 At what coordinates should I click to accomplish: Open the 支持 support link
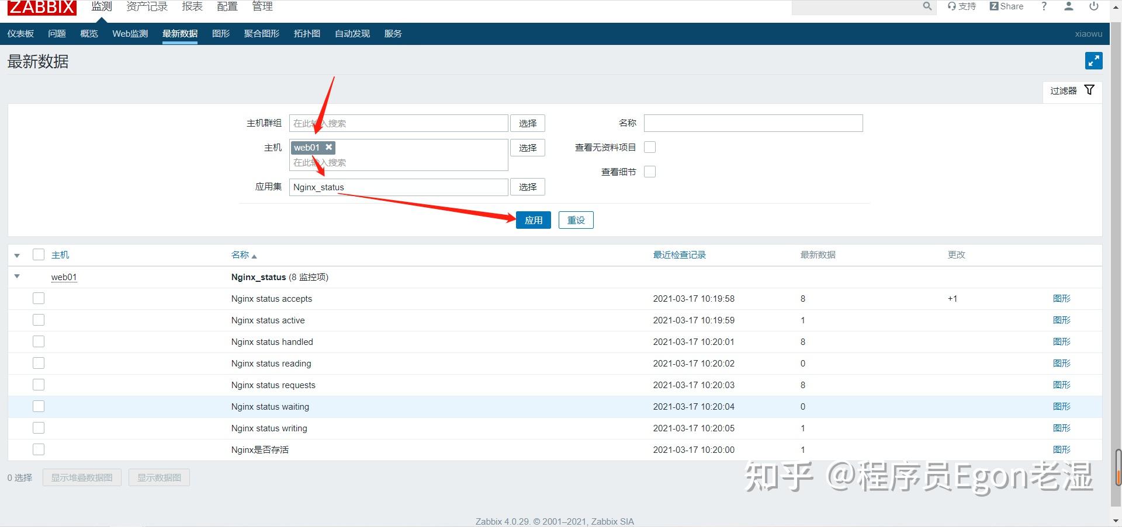tap(962, 6)
